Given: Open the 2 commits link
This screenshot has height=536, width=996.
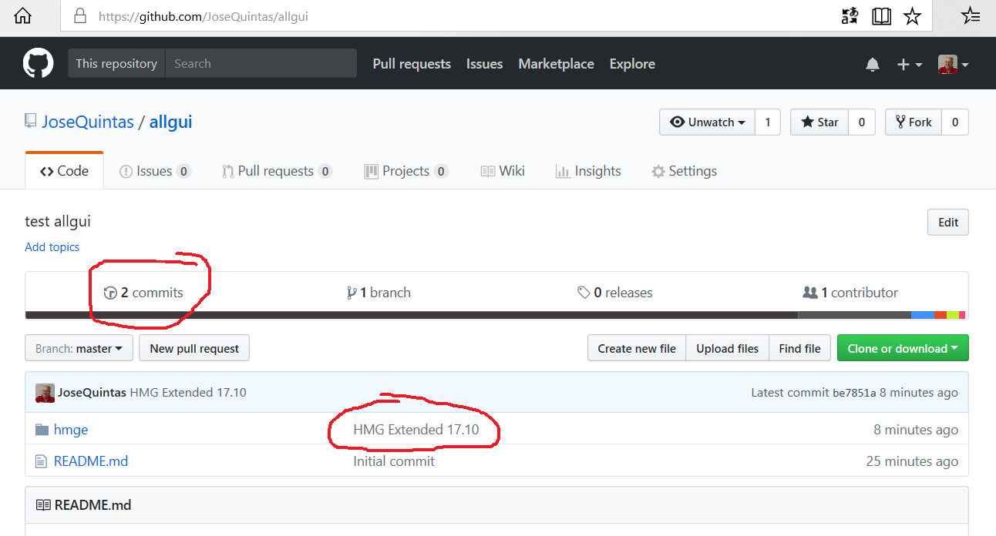Looking at the screenshot, I should click(143, 293).
